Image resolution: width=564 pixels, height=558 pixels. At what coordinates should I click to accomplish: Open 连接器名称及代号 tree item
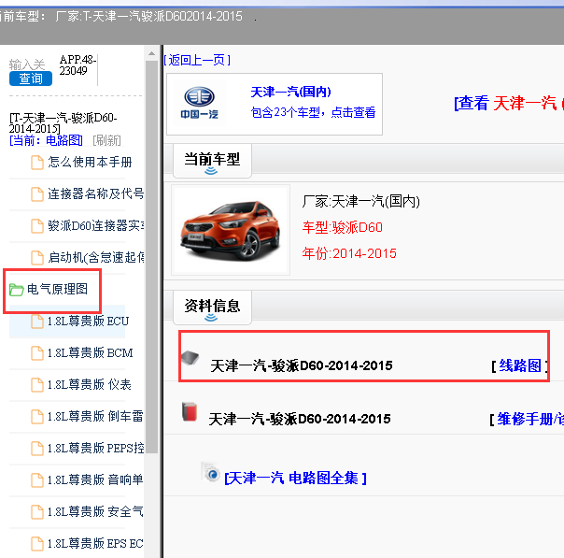click(95, 193)
